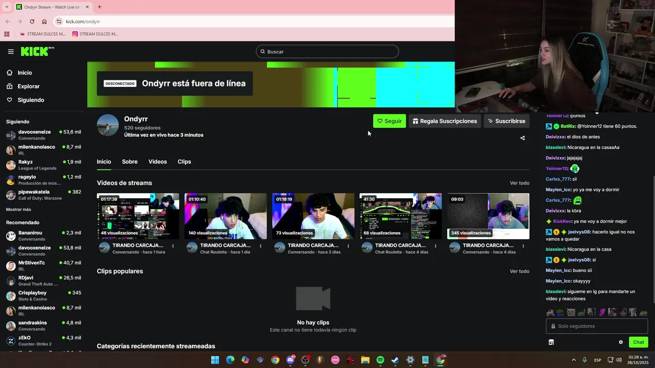This screenshot has width=655, height=368.
Task: Open the Instagram STREAM DULCES bookmark
Action: [x=95, y=34]
